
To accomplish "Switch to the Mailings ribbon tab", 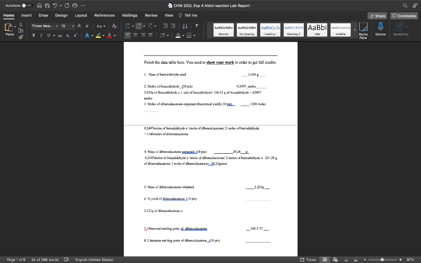I will (x=130, y=15).
